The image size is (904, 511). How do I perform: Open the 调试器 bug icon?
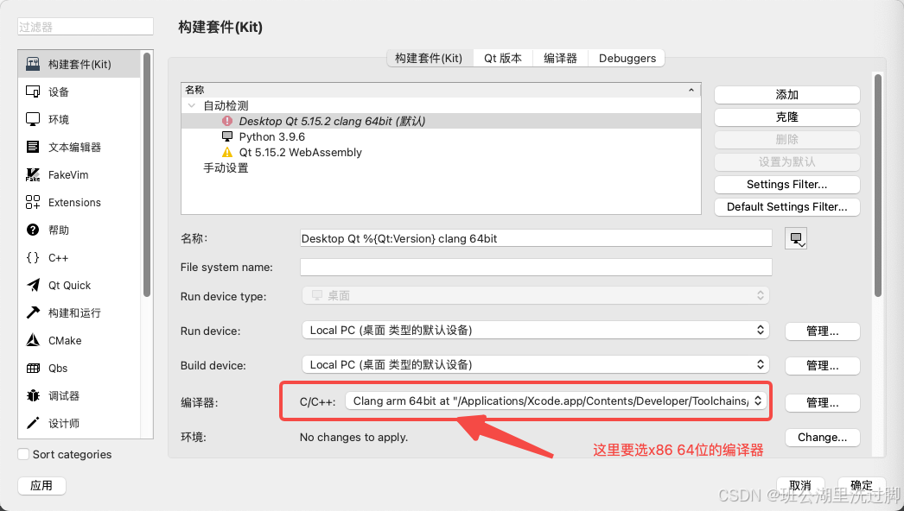tap(33, 396)
